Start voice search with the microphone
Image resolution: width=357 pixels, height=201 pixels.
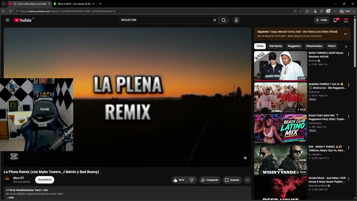click(236, 20)
